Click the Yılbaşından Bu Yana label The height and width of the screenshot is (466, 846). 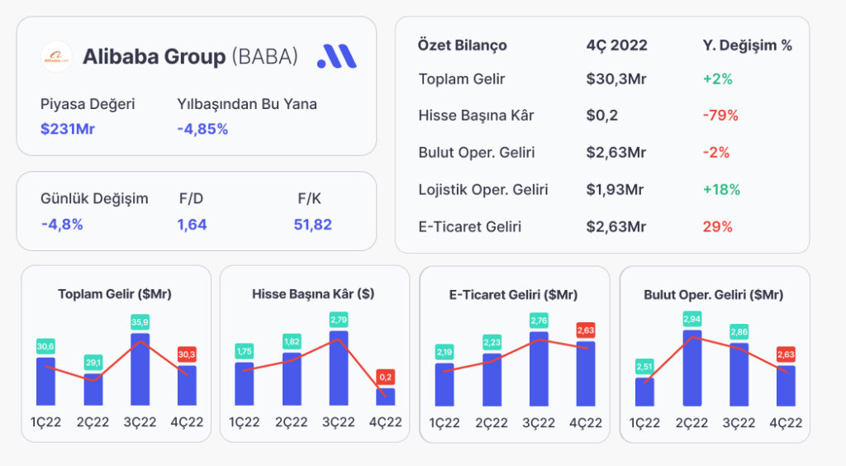(x=247, y=104)
